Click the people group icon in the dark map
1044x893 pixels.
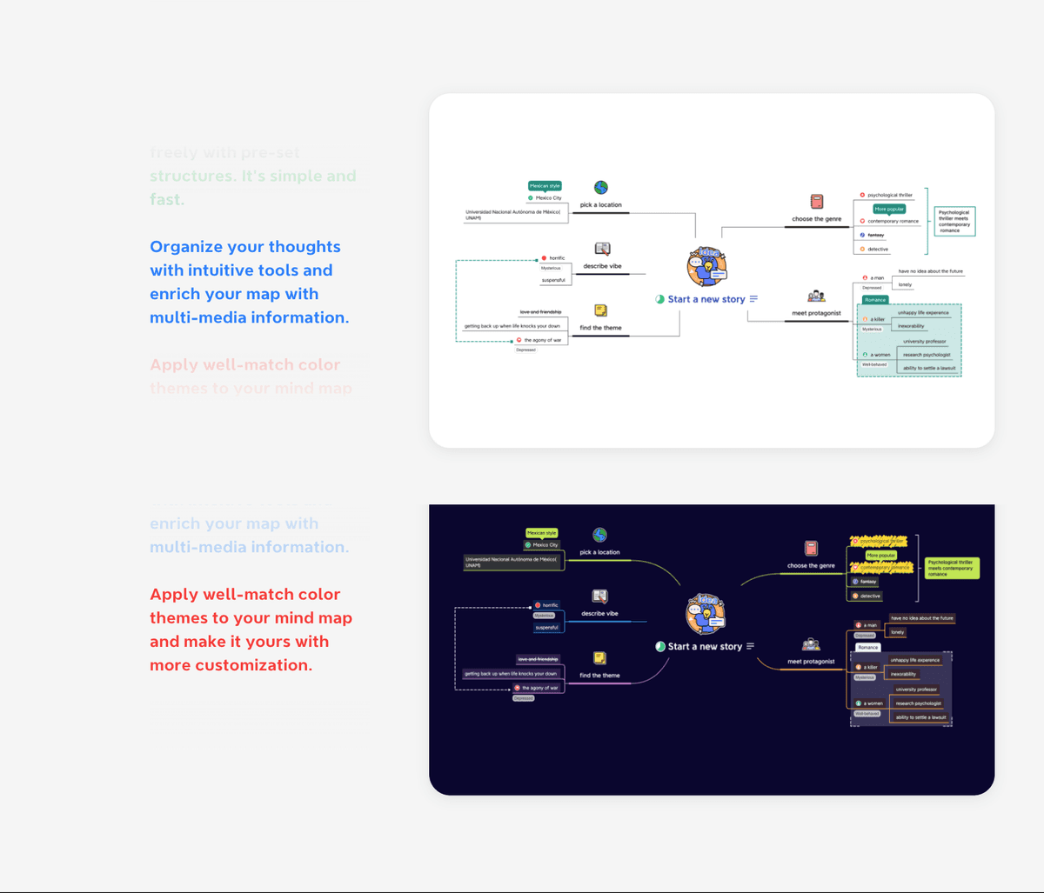811,644
